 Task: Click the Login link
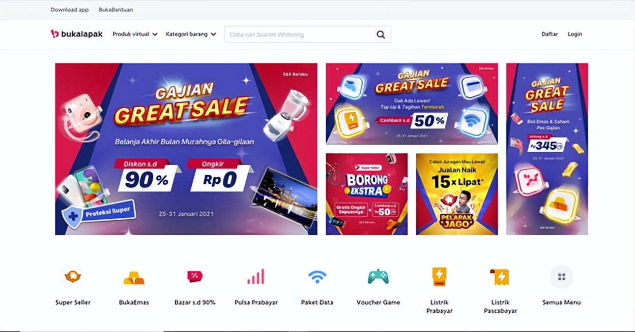coord(575,34)
